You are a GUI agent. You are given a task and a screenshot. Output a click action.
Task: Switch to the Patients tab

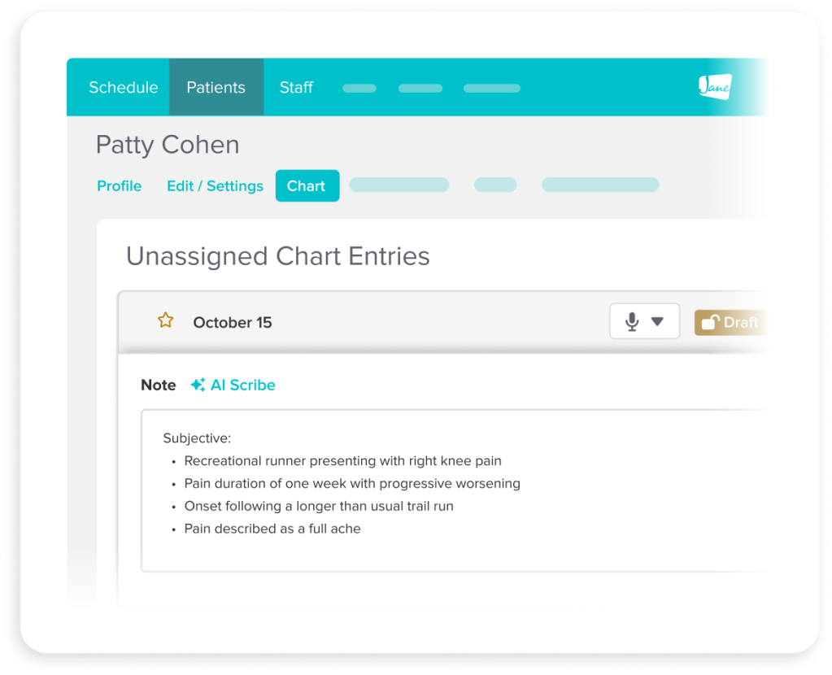pos(216,87)
